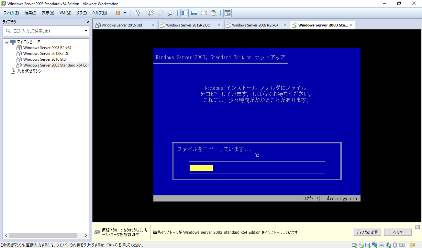422x248 pixels.
Task: Open the library search box dropdown arrow
Action: [x=86, y=31]
